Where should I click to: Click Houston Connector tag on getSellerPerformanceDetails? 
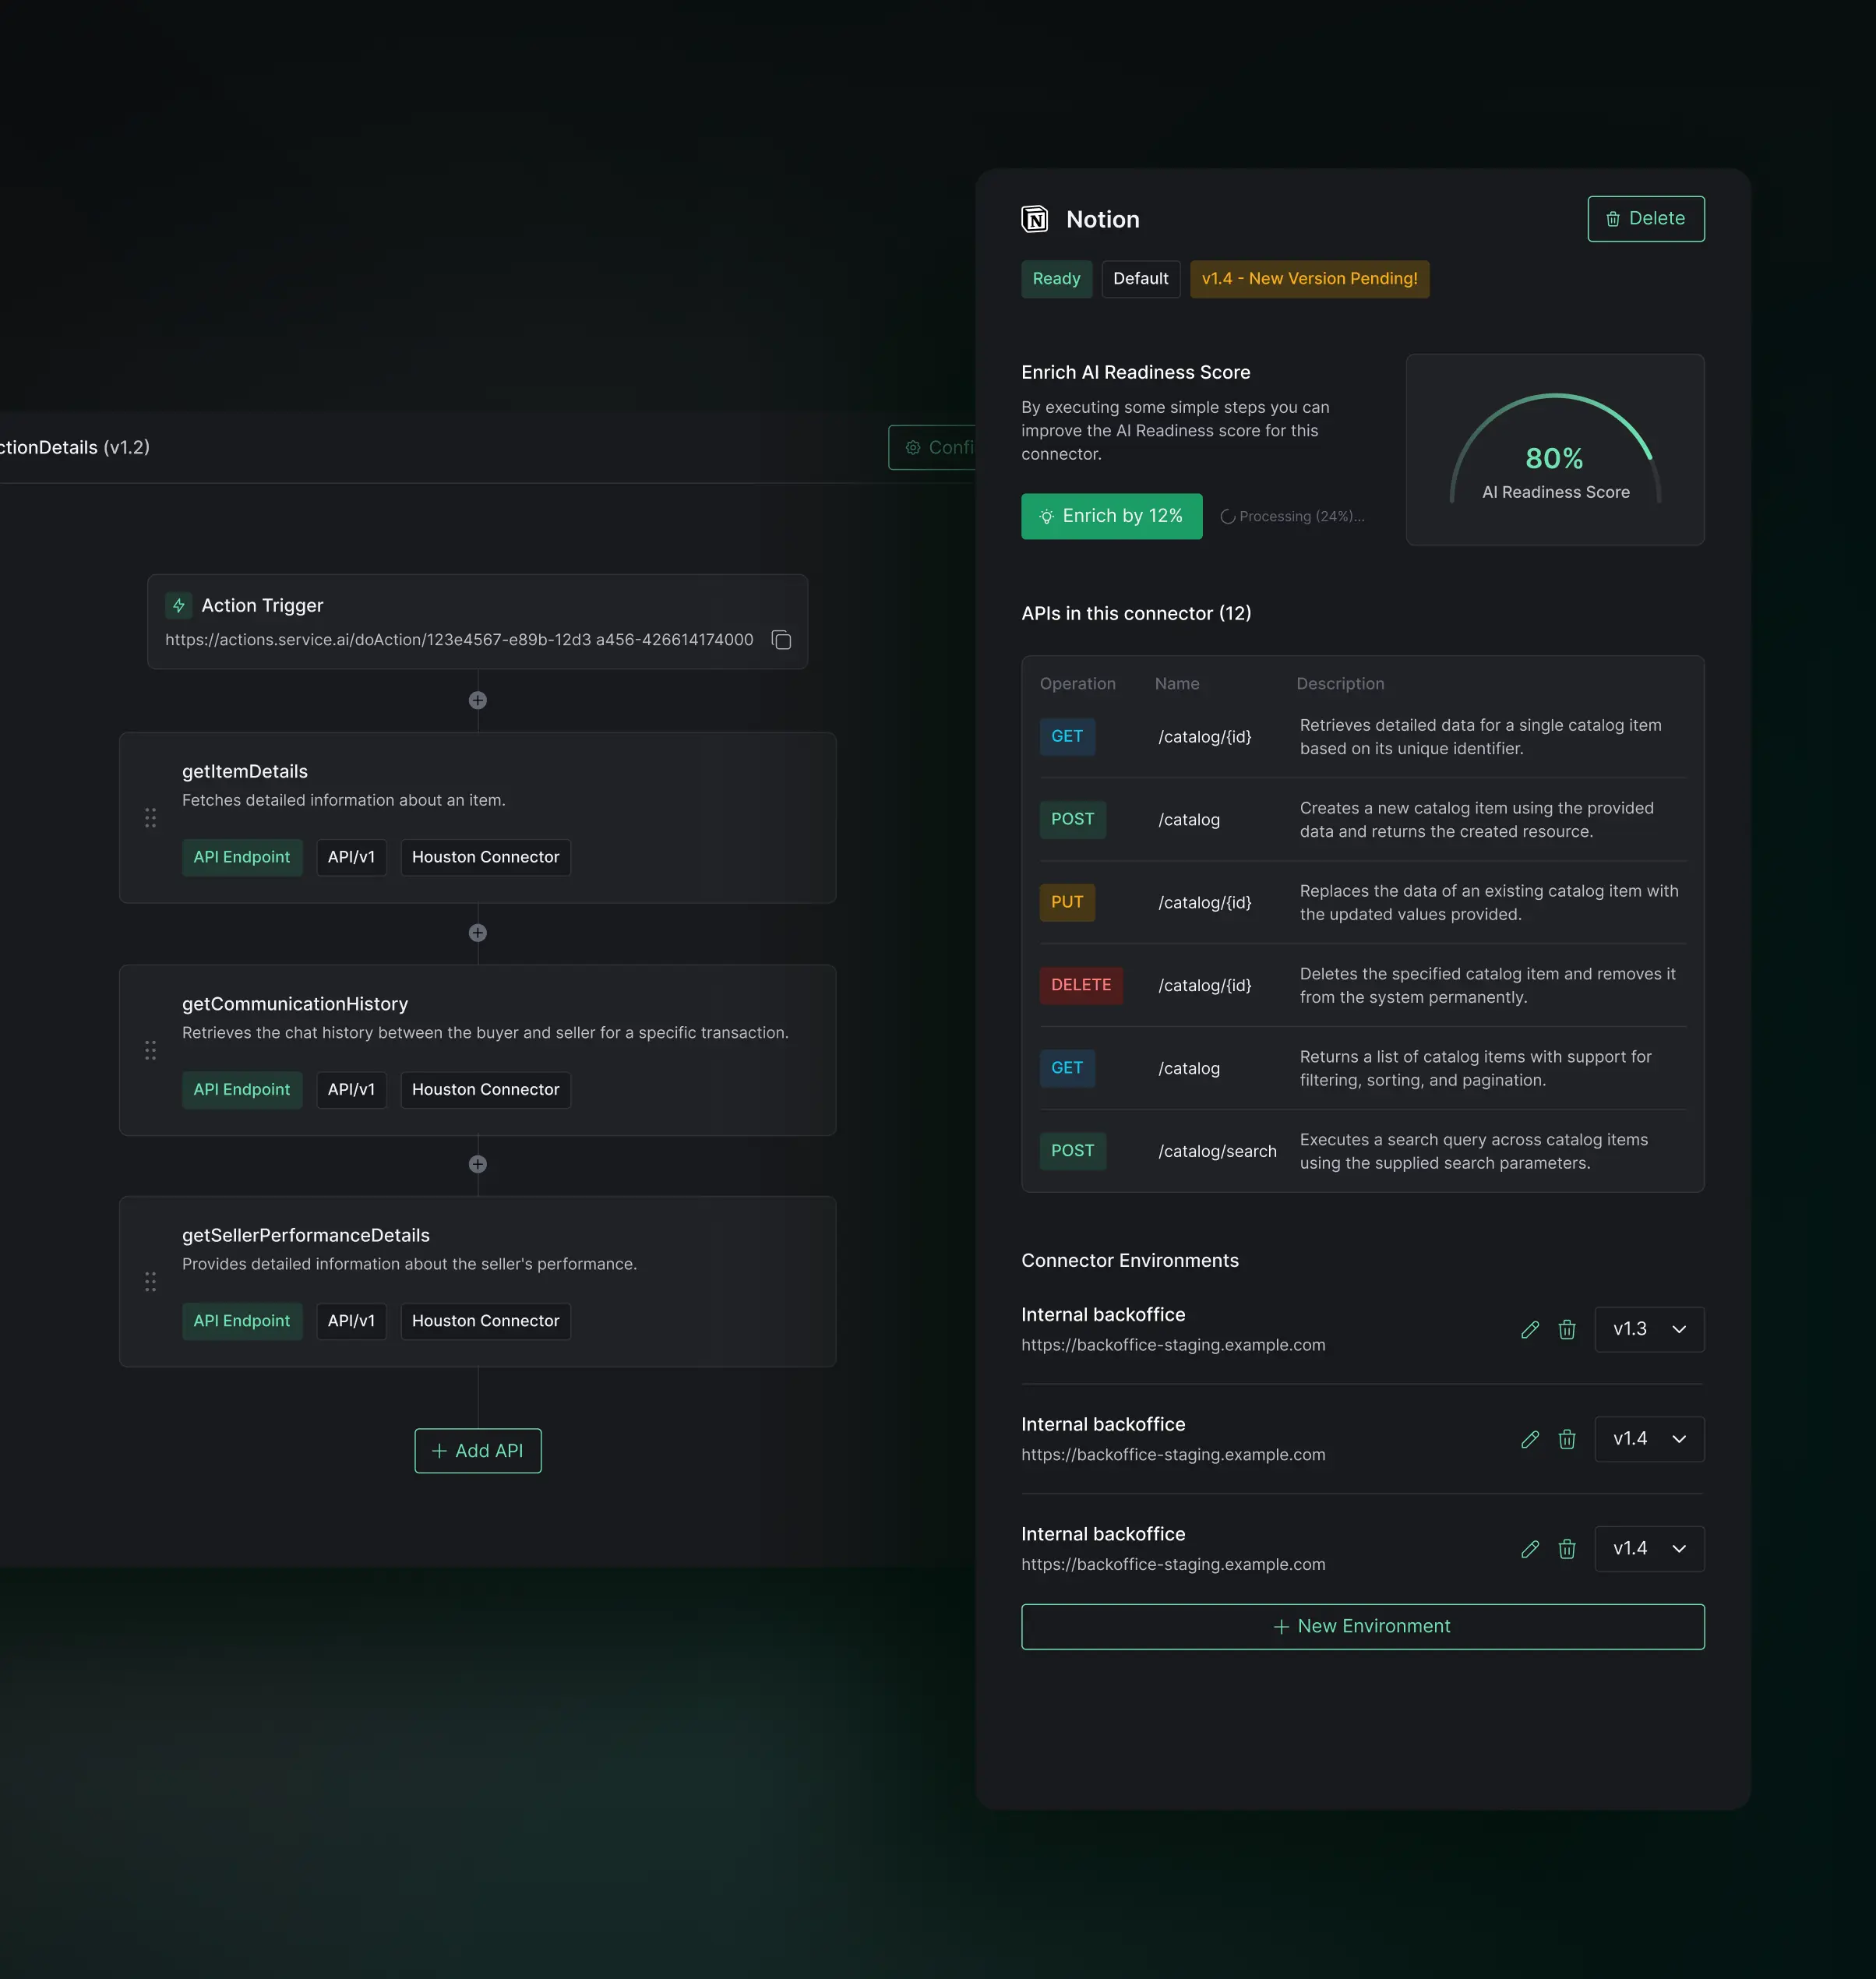(486, 1321)
